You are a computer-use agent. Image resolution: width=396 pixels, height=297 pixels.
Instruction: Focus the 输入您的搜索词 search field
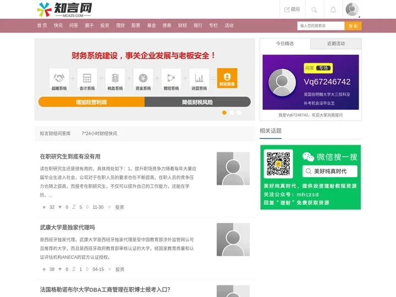pos(321,26)
